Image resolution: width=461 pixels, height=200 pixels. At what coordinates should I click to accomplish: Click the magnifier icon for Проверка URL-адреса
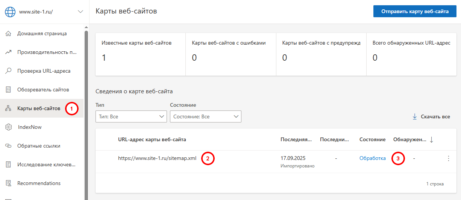click(x=8, y=71)
